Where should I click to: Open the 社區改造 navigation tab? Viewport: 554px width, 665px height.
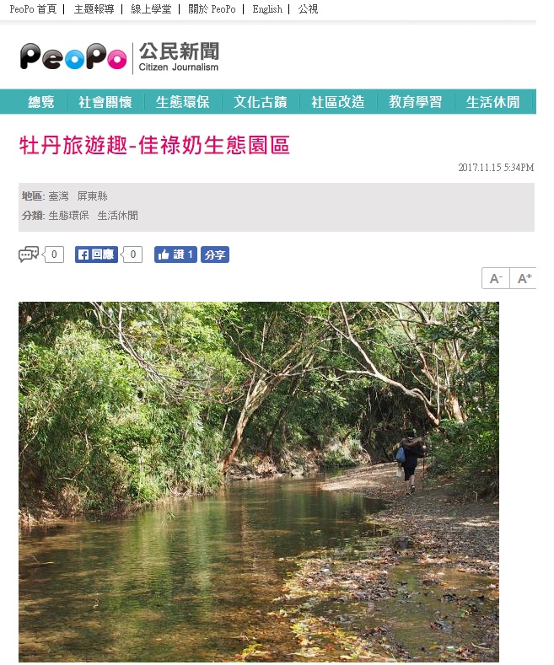[x=338, y=102]
